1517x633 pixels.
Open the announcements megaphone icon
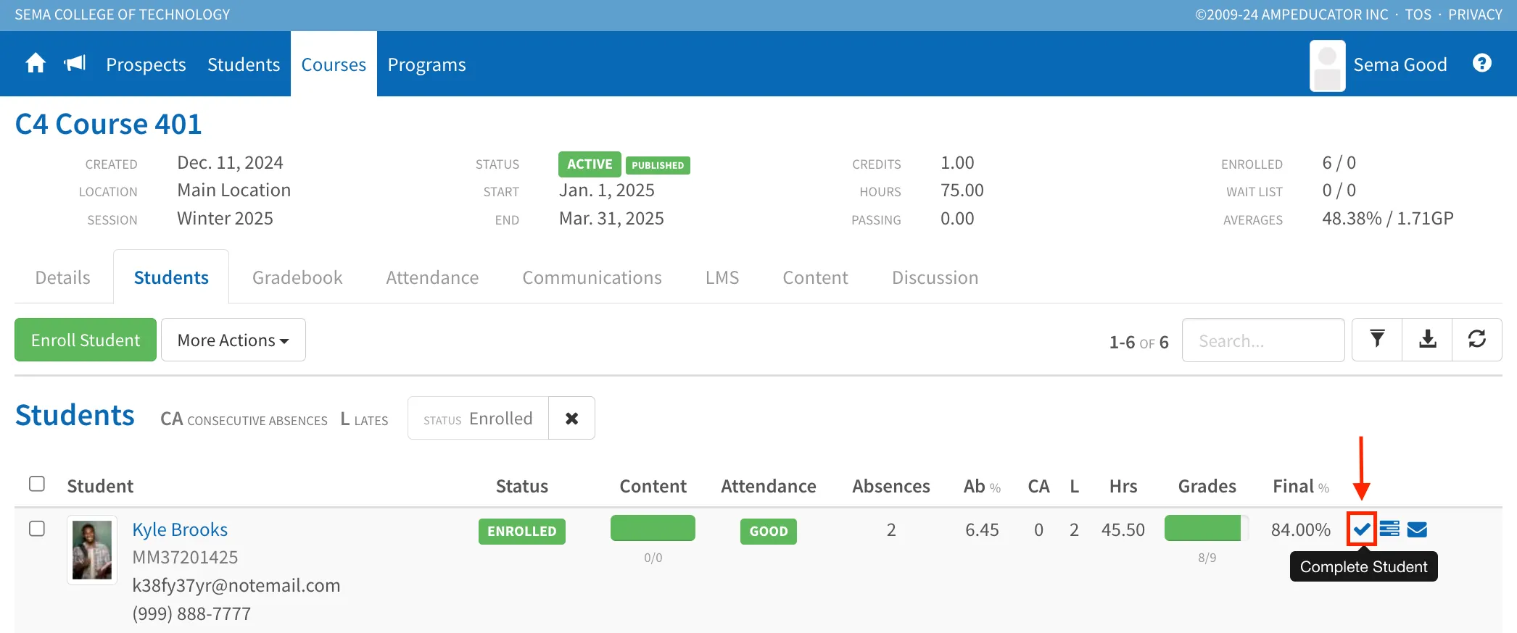pyautogui.click(x=75, y=64)
